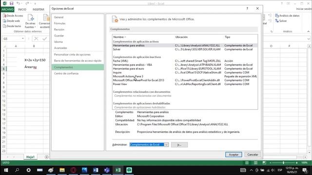Switch to the INICIO ribbon tab
This screenshot has height=175, width=312.
[22, 9]
